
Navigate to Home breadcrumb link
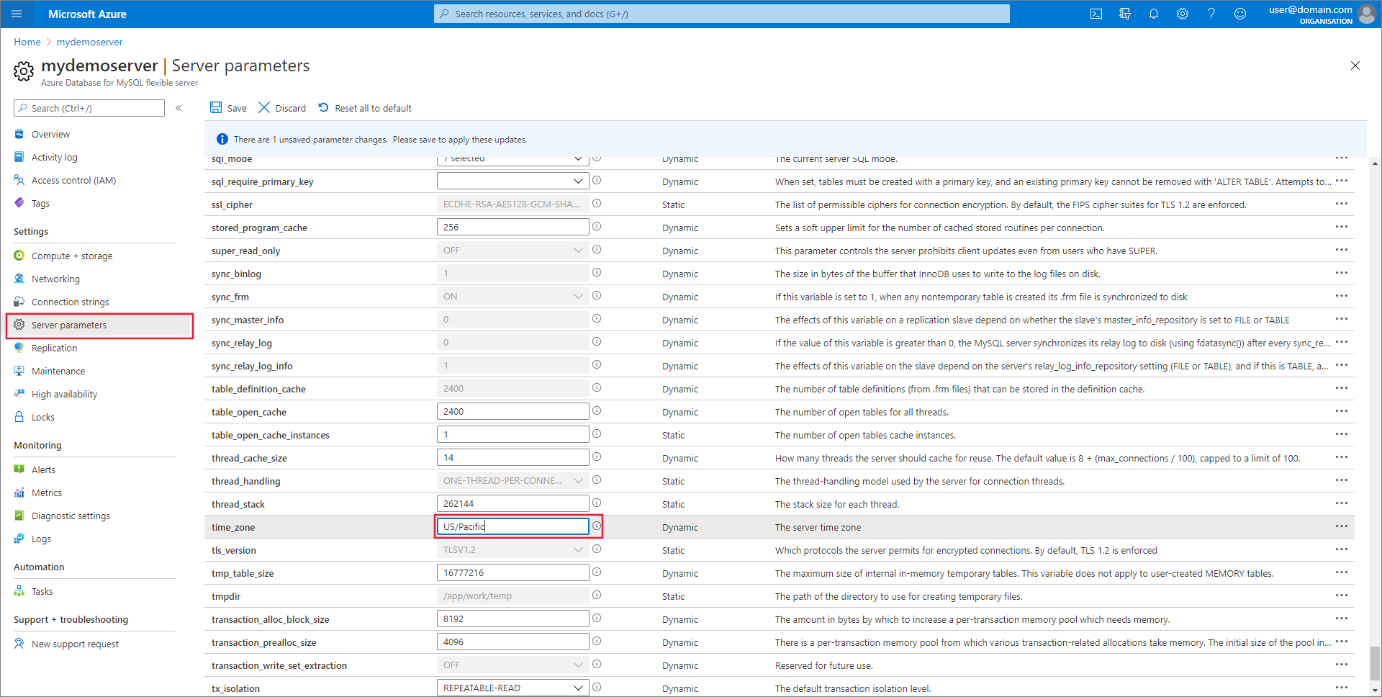click(27, 42)
